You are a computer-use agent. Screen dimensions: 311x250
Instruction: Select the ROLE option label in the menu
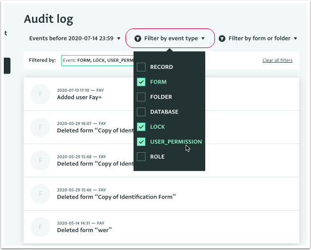[157, 157]
